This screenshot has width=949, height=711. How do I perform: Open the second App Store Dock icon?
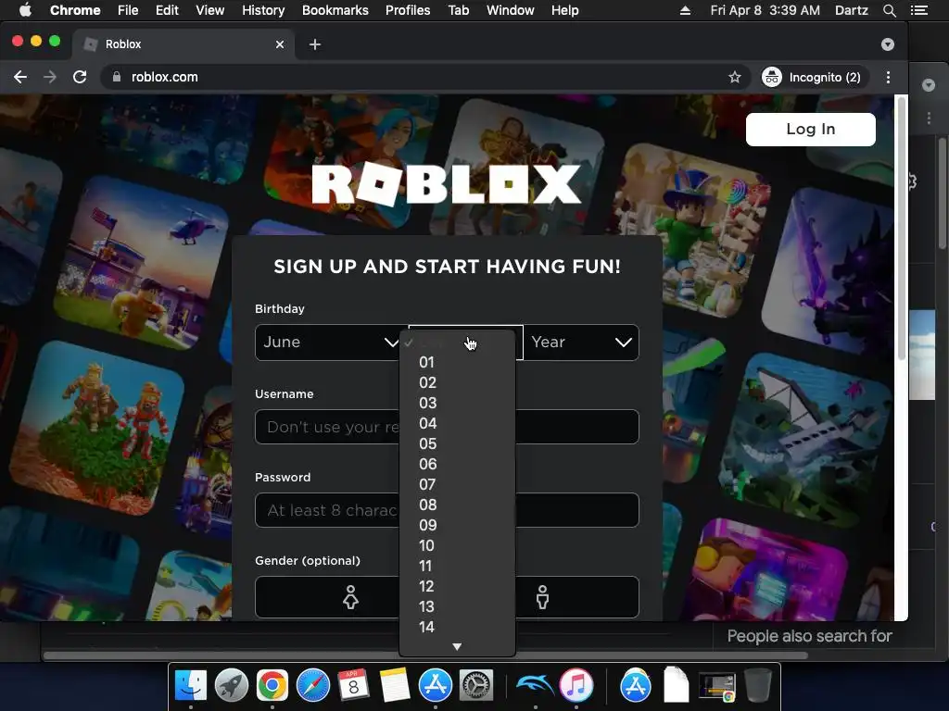point(636,685)
